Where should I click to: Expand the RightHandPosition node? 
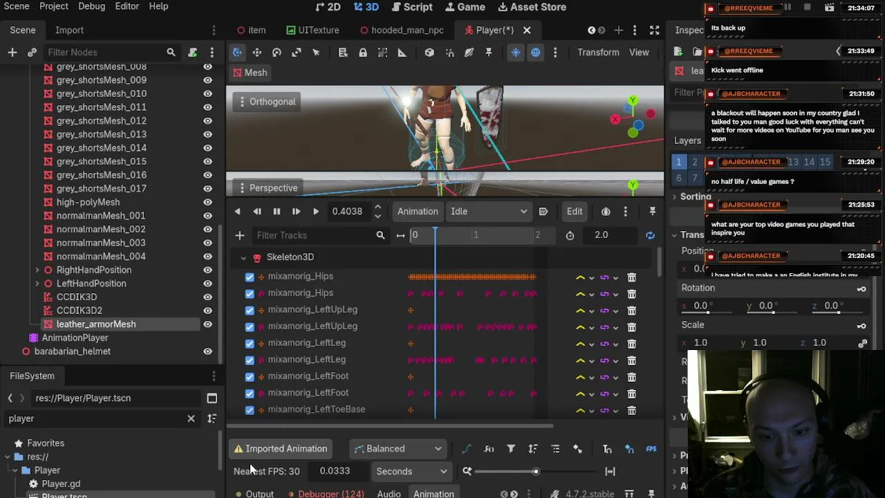37,270
